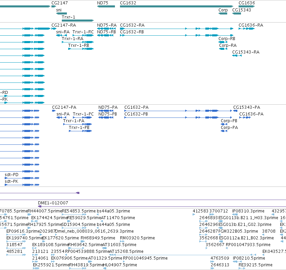Select EST HL04907.5prime label
This screenshot has height=270, width=286.
coord(120,265)
